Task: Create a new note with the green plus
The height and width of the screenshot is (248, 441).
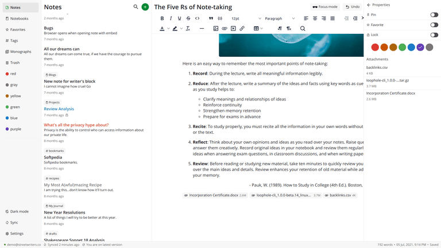Action: (145, 7)
